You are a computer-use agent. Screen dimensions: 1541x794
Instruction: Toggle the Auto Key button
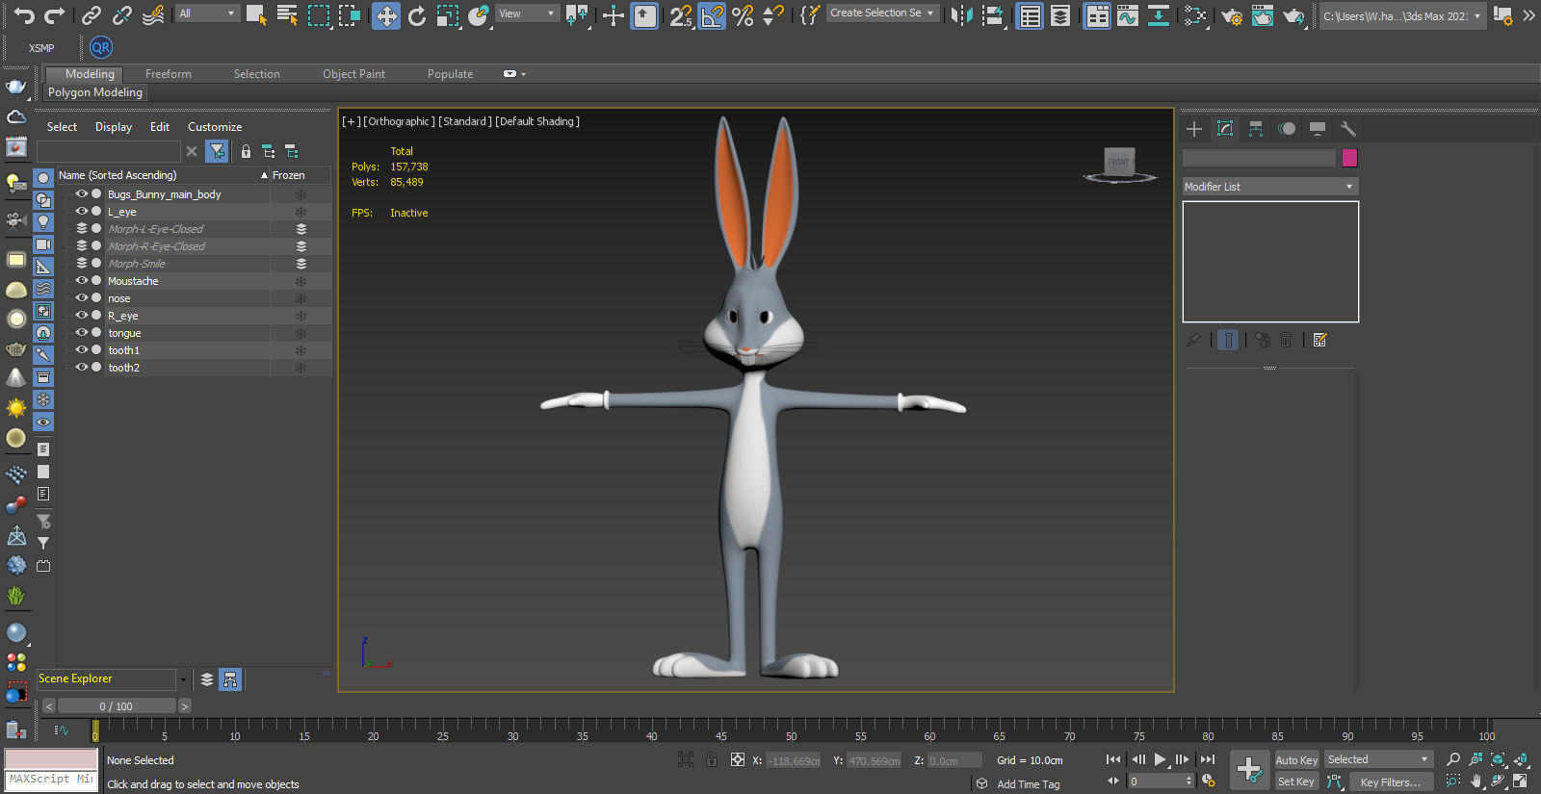[1296, 760]
